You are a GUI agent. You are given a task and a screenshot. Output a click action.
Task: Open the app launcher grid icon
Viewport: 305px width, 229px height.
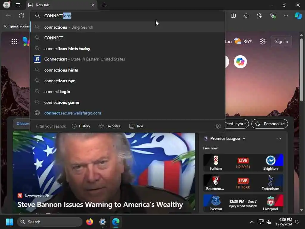14,41
